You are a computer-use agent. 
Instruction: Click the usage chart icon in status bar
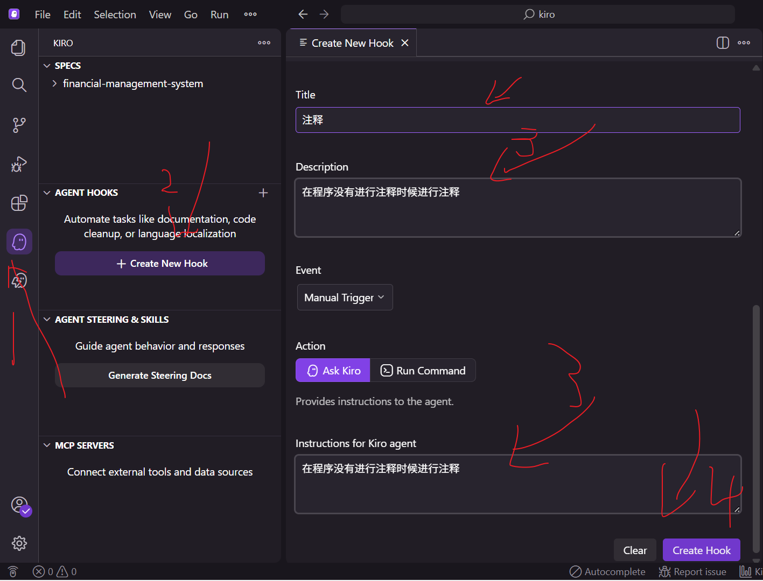point(750,572)
